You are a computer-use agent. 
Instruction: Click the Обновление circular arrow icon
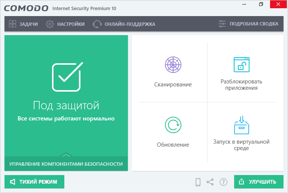[173, 125]
